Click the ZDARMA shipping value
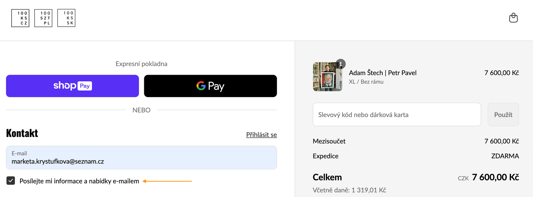Viewport: 533px width, 197px height. [505, 156]
